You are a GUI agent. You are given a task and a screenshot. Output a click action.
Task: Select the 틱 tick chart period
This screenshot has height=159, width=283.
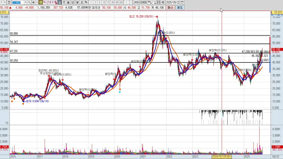[x=86, y=2]
